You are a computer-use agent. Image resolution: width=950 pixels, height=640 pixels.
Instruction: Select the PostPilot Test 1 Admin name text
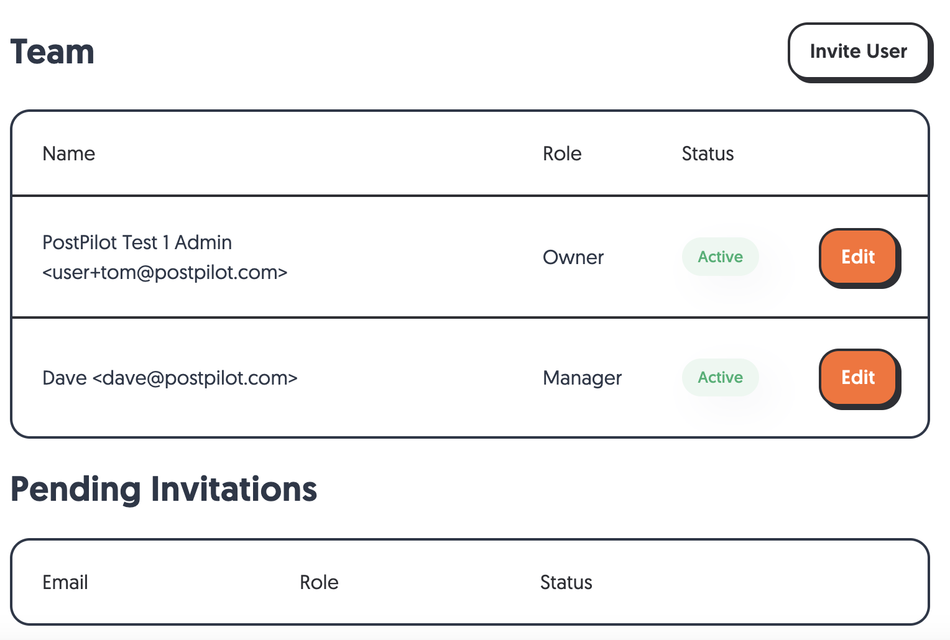pos(137,242)
